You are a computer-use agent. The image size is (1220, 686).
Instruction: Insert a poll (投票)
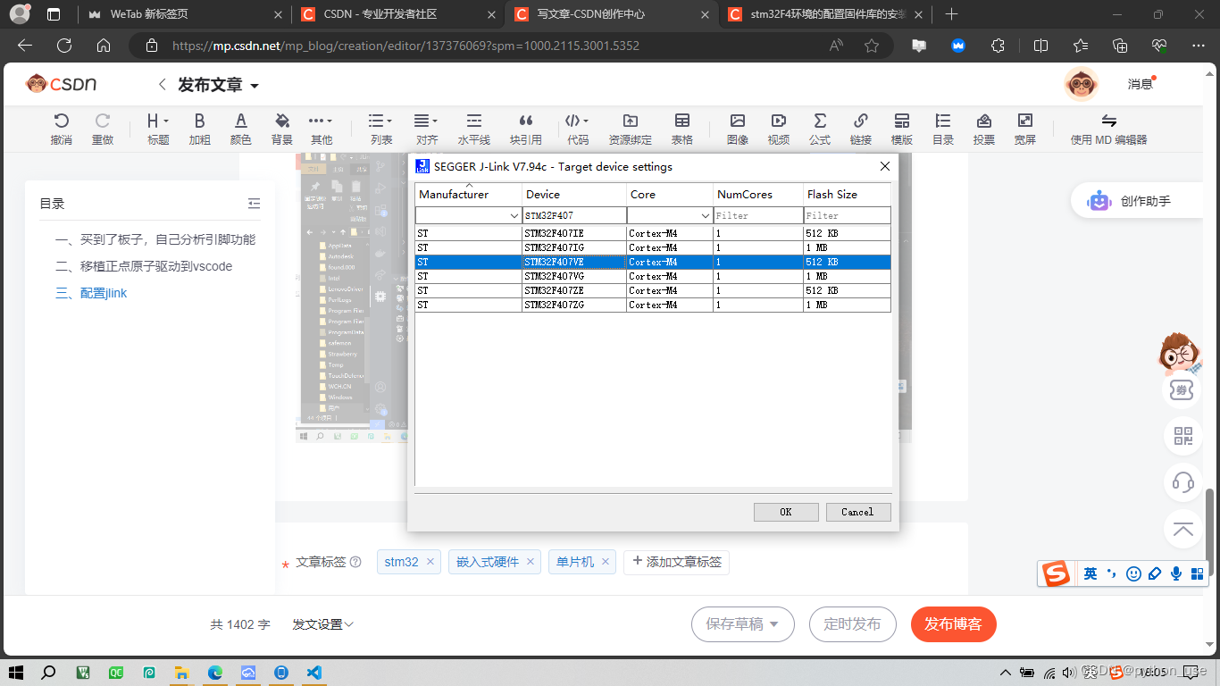click(x=984, y=129)
